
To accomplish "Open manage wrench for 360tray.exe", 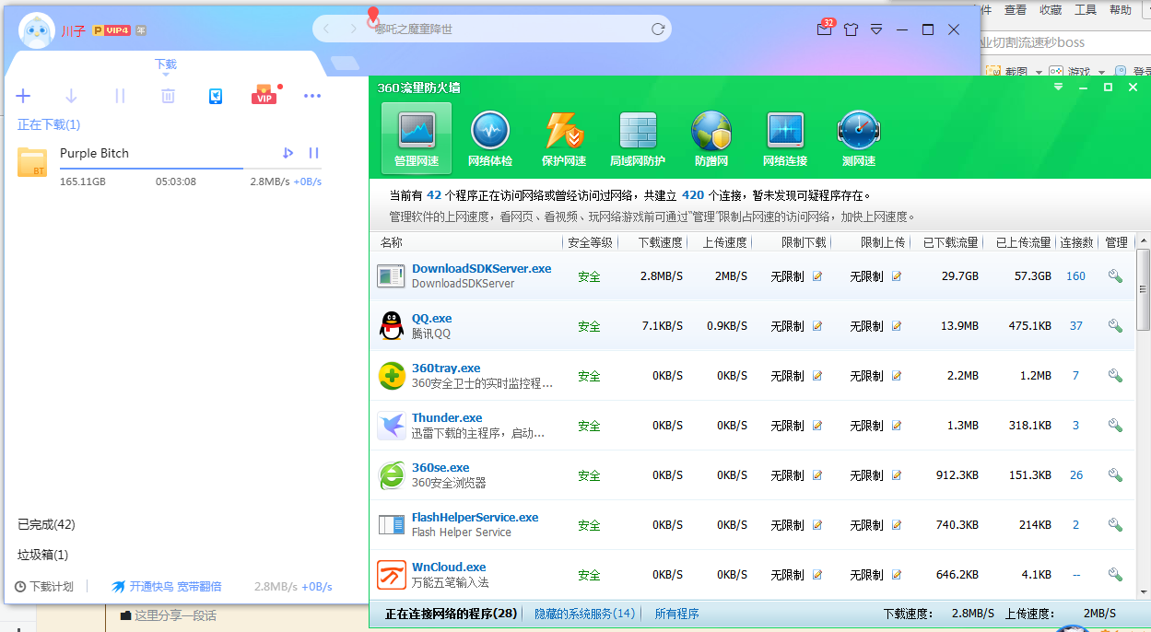I will pos(1115,376).
